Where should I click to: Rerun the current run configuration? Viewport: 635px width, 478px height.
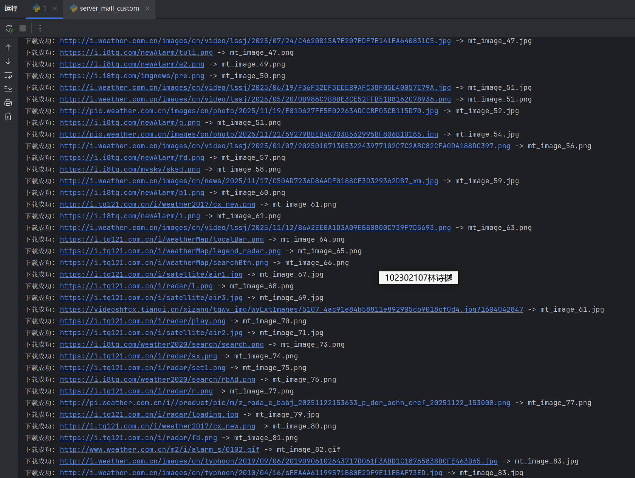tap(9, 28)
